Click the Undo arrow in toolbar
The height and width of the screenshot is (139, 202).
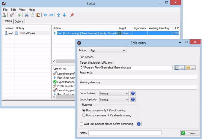pos(46,15)
